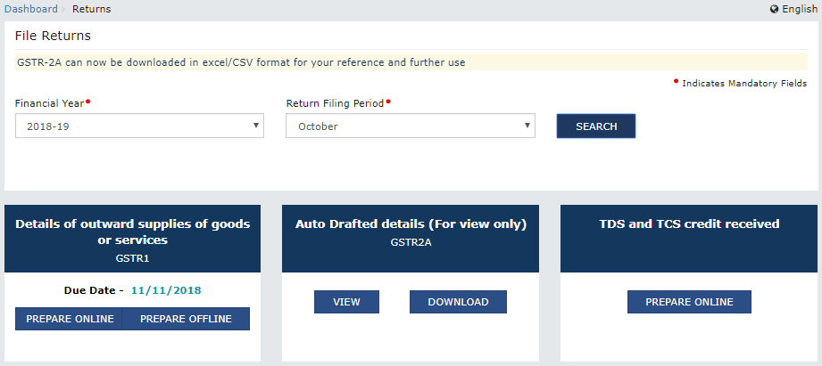Click PREPARE ONLINE under TDS and TCS credit

(x=689, y=302)
